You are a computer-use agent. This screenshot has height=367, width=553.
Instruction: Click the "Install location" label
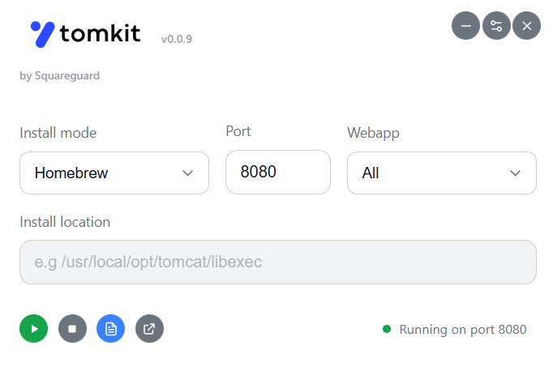pos(65,222)
